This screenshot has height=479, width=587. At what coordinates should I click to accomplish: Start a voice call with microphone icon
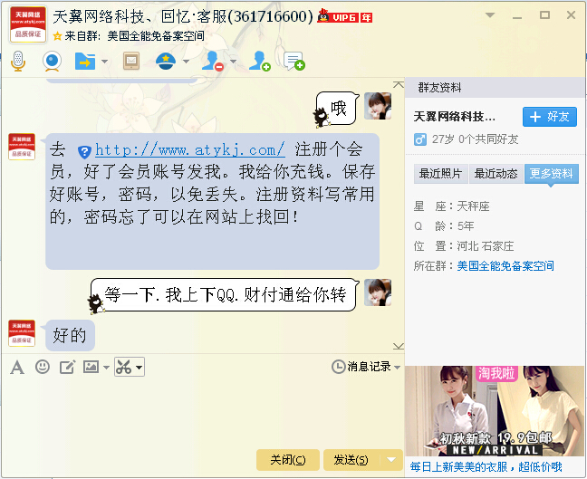pyautogui.click(x=18, y=61)
